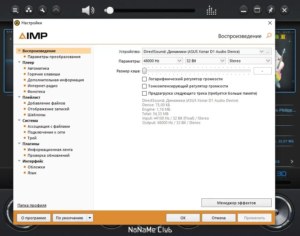Collapse the Система tree section
This screenshot has height=236, width=300.
[x=19, y=120]
